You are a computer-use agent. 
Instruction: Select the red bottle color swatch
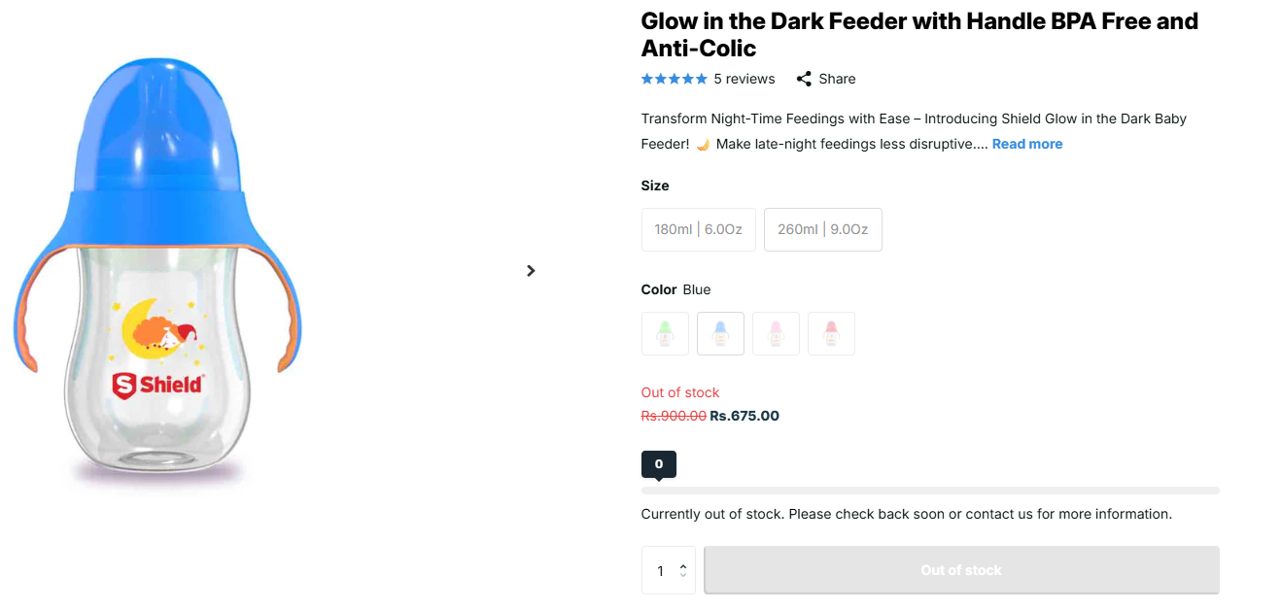tap(831, 334)
